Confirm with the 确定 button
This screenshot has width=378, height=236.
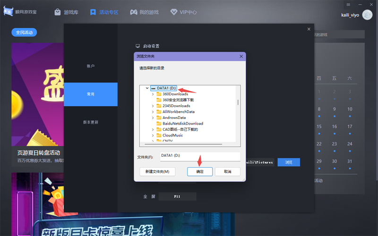(200, 172)
